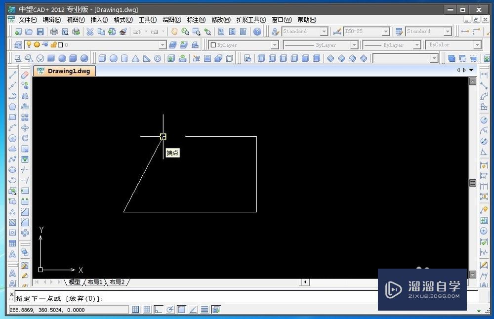
Task: Toggle grid display in status bar
Action: pos(147,309)
